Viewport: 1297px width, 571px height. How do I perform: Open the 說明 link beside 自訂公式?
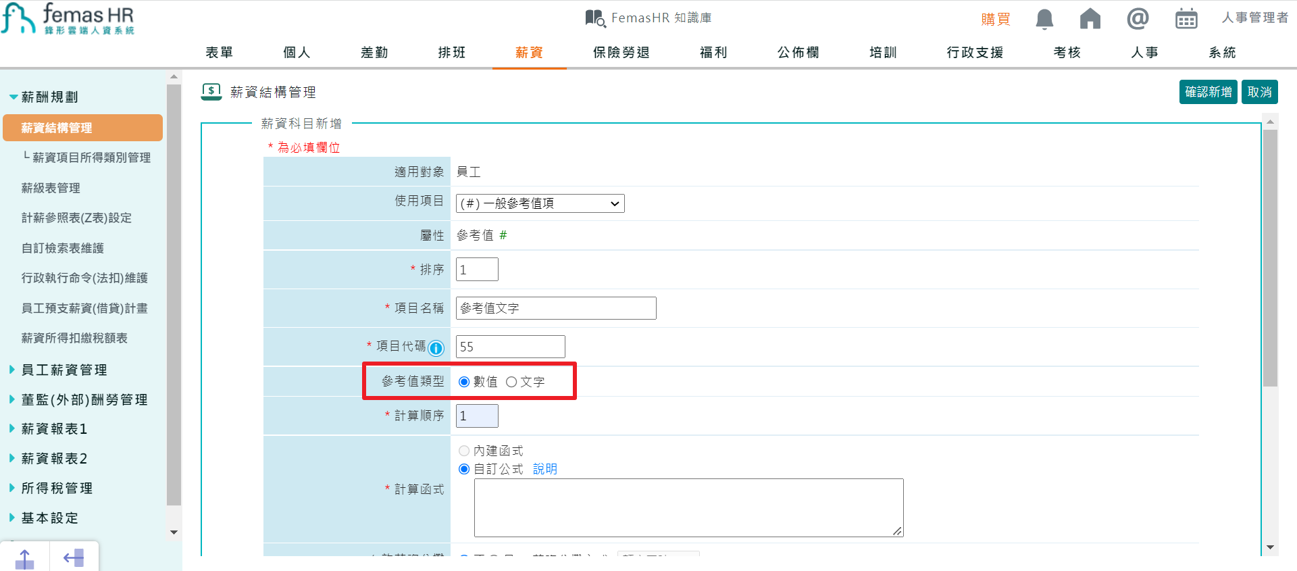[545, 469]
